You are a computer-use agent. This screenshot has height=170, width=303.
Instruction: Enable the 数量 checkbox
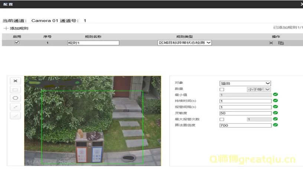pyautogui.click(x=222, y=89)
